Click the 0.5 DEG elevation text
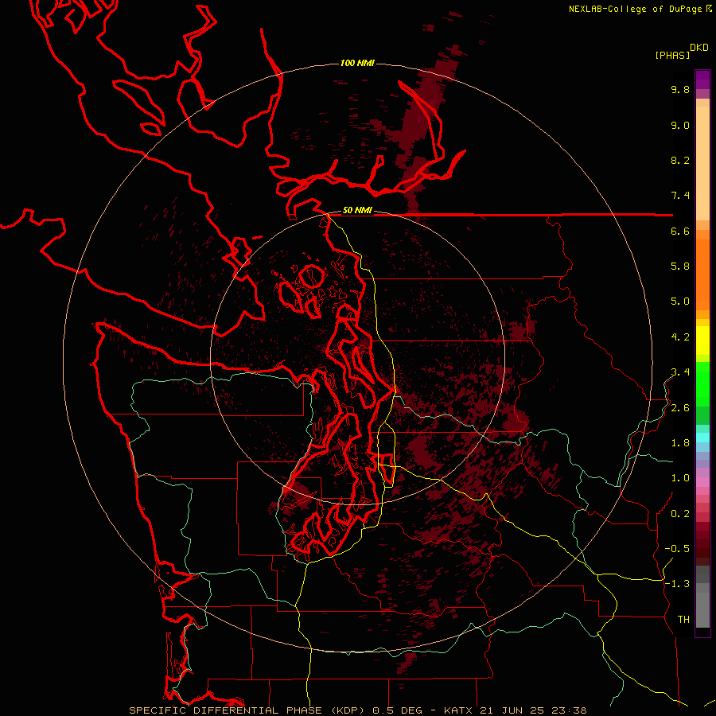The image size is (716, 716). (x=397, y=710)
